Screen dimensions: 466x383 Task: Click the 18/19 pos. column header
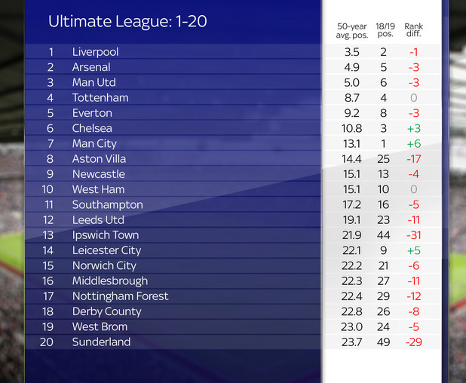[385, 30]
